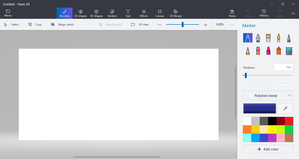Click the zoom in plus button
This screenshot has width=299, height=159.
coord(206,25)
